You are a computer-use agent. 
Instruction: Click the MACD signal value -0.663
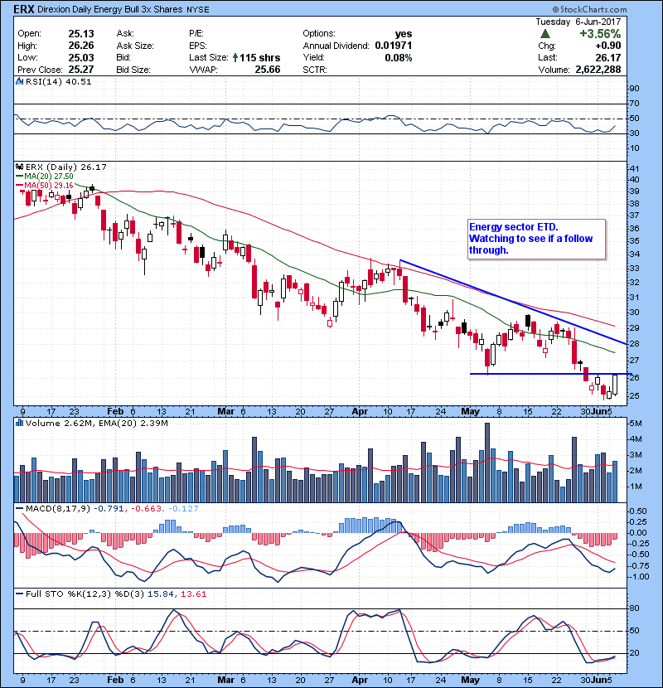(146, 509)
